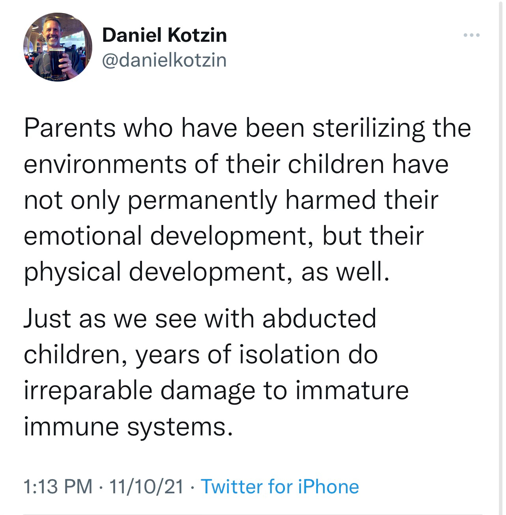Click the line "not only permanently harmed their"
The height and width of the screenshot is (515, 506).
point(231,200)
